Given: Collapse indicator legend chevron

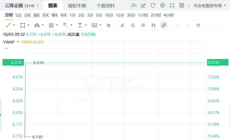Looking at the screenshot, I should tap(6, 48).
